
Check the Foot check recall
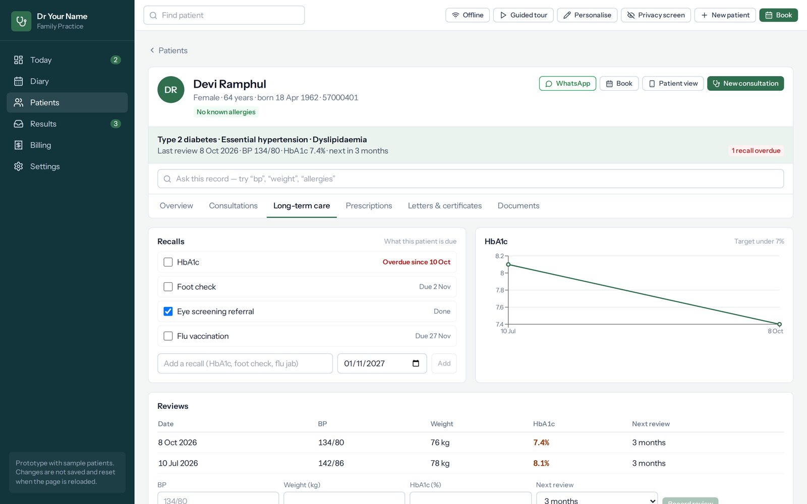coord(168,287)
